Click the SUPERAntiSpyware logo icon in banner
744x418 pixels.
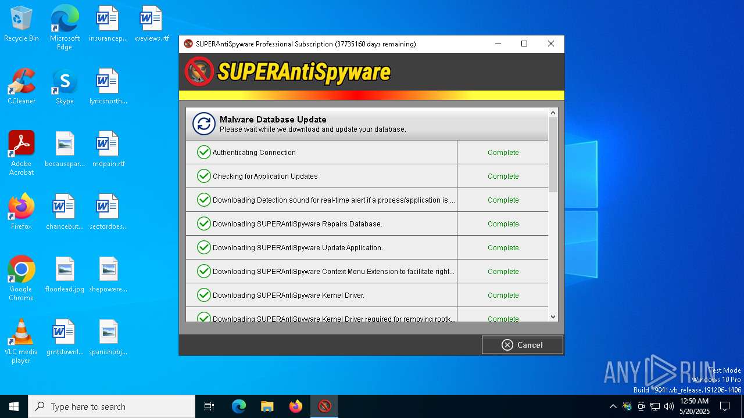coord(199,71)
